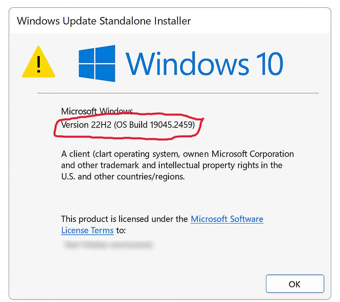Viewport: 340px width, 302px height.
Task: Click the Microsoft Windows heading text
Action: [x=97, y=111]
